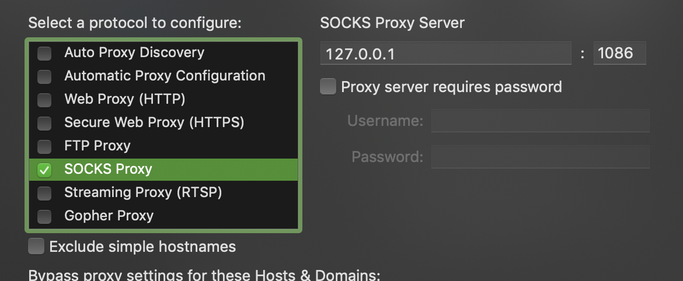Select the FTP Proxy row label
This screenshot has width=683, height=281.
(97, 146)
